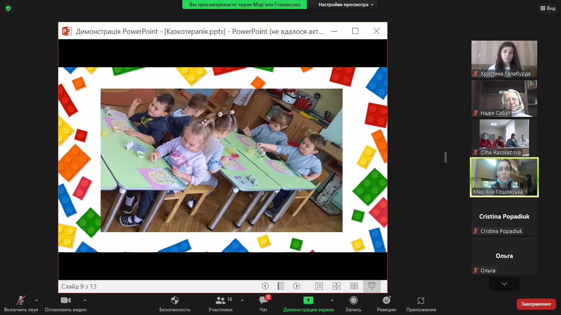Select Надія Сабат video thumbnail
This screenshot has width=561, height=315.
[x=504, y=98]
